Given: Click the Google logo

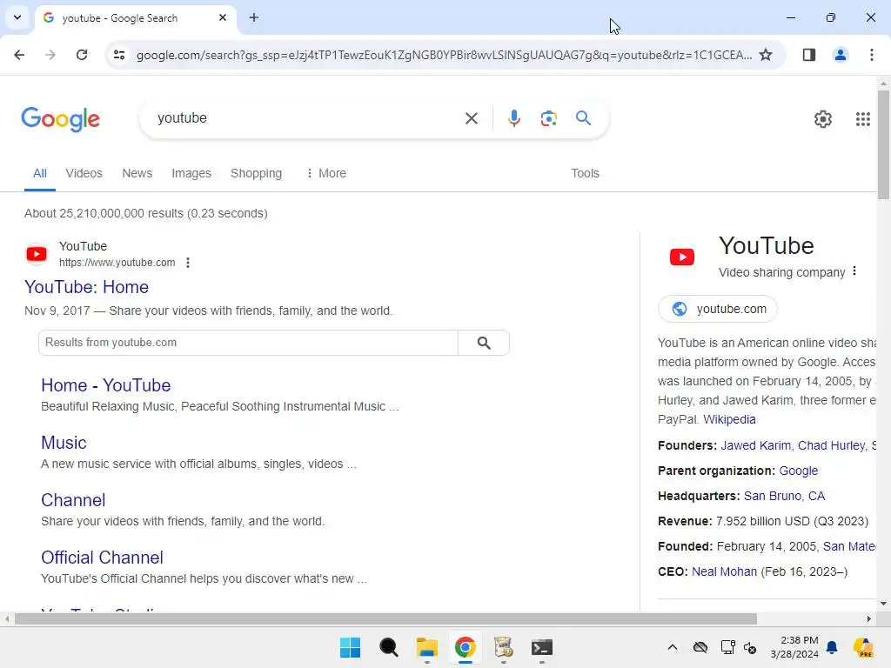Looking at the screenshot, I should tap(60, 118).
